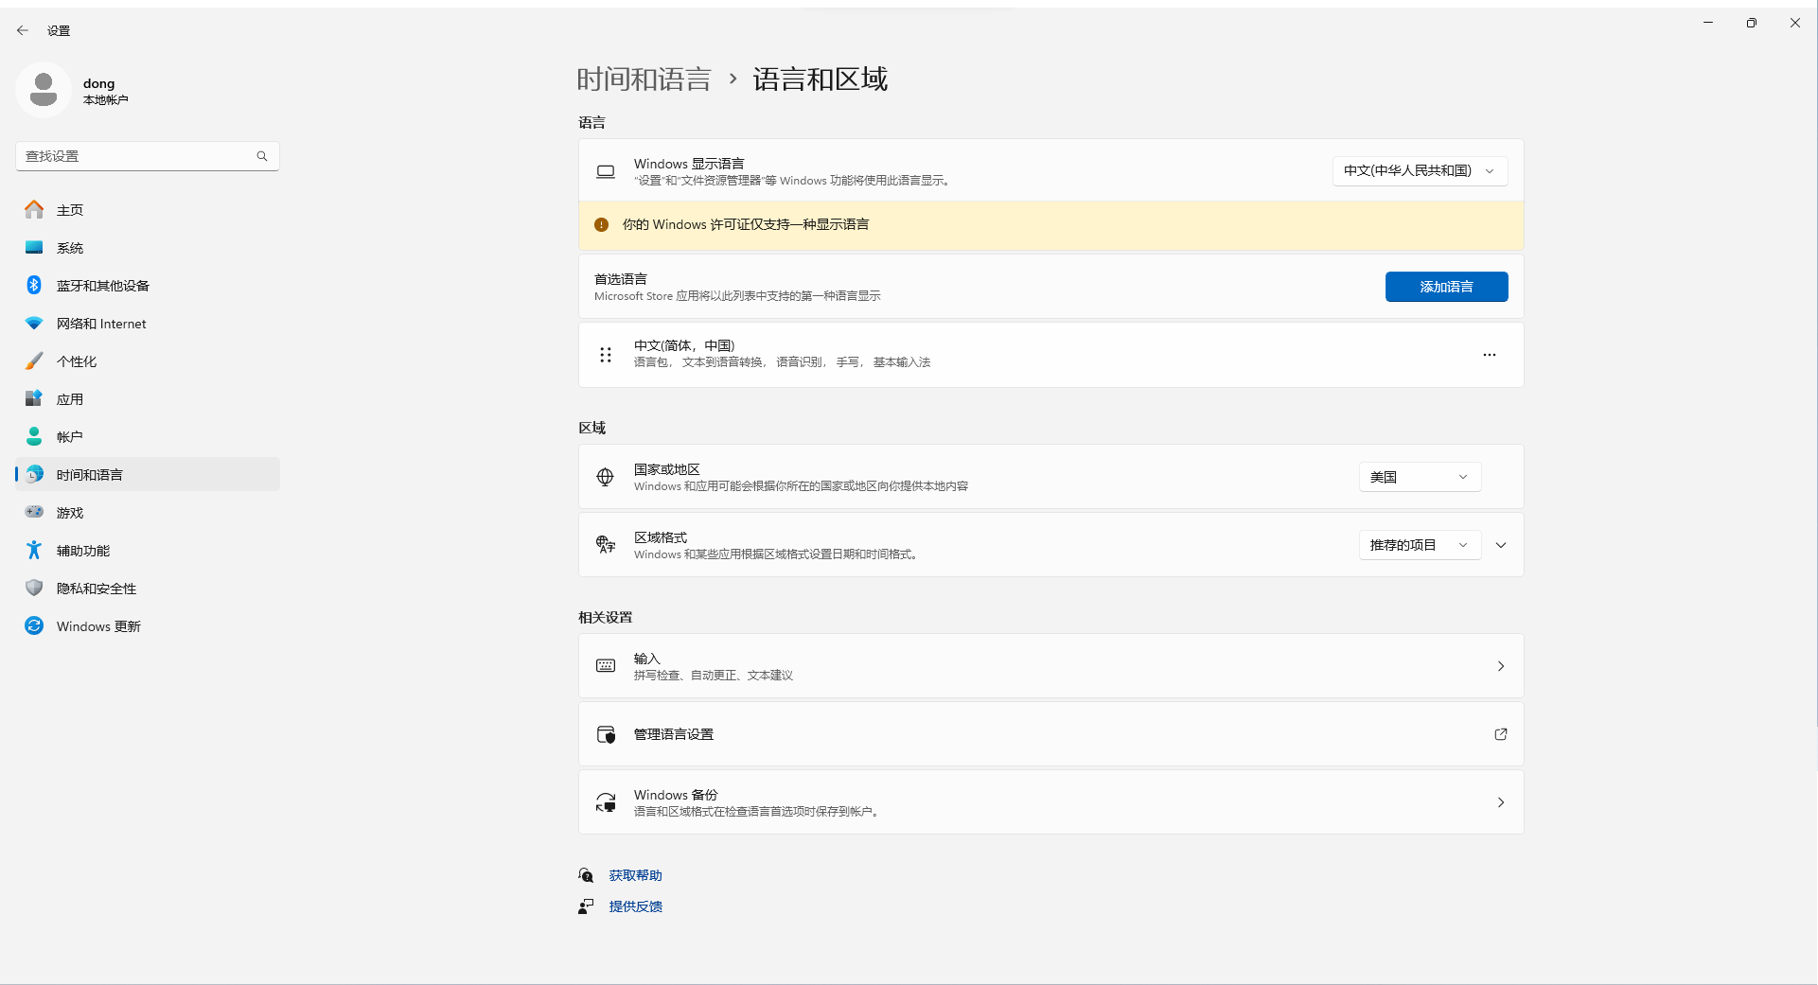Open the 提供反馈 link
This screenshot has height=985, width=1818.
click(635, 906)
